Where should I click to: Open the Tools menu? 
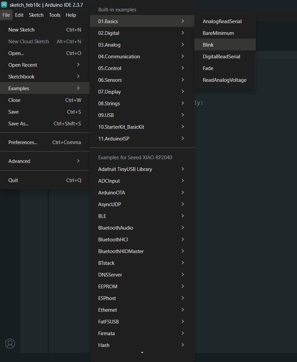click(x=55, y=15)
